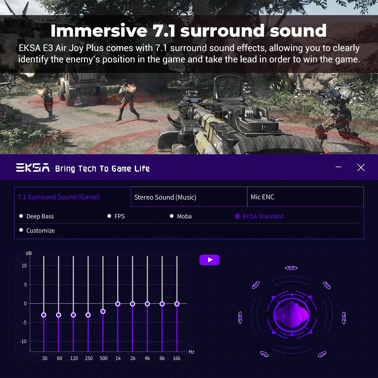Select the FPS preset
This screenshot has width=378, height=378.
(116, 216)
